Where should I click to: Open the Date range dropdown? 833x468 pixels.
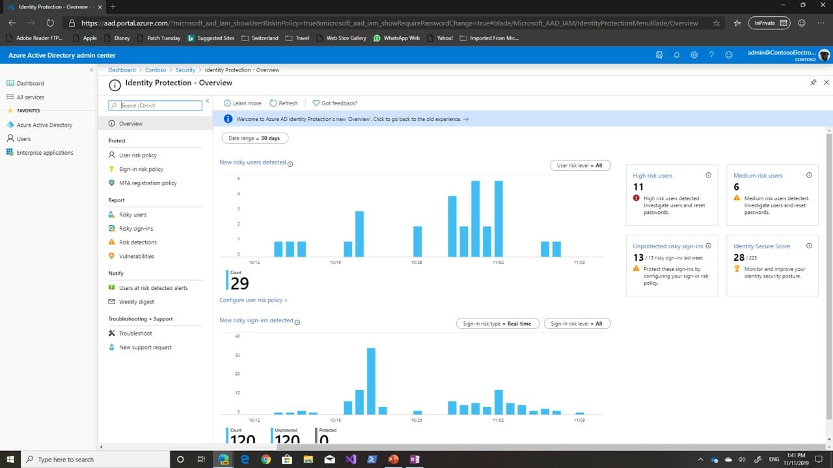[x=254, y=138]
